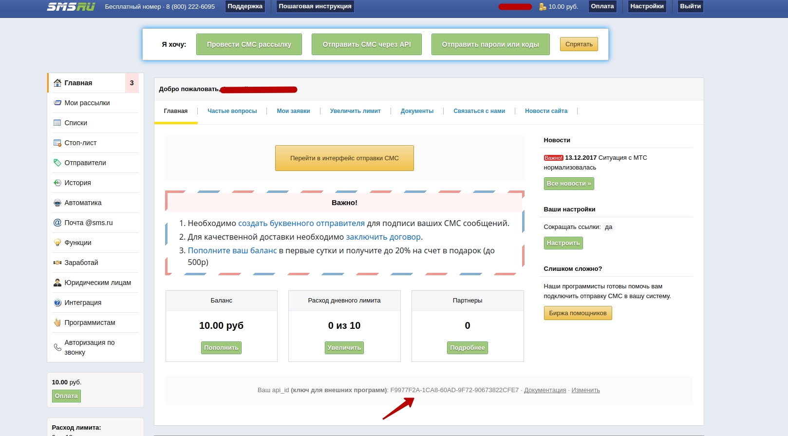Image resolution: width=788 pixels, height=436 pixels.
Task: Click the Поддержка button in header
Action: 245,6
